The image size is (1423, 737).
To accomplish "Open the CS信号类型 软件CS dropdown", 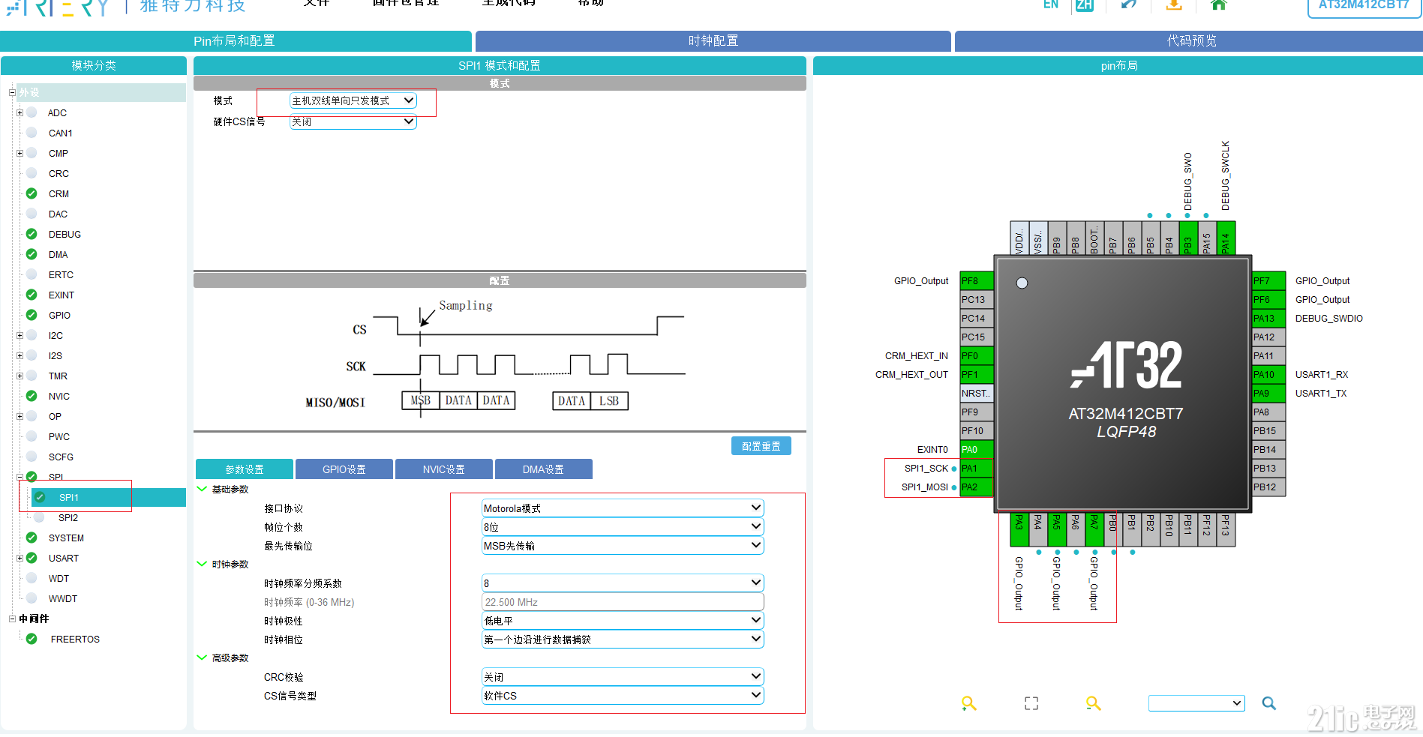I will 623,696.
